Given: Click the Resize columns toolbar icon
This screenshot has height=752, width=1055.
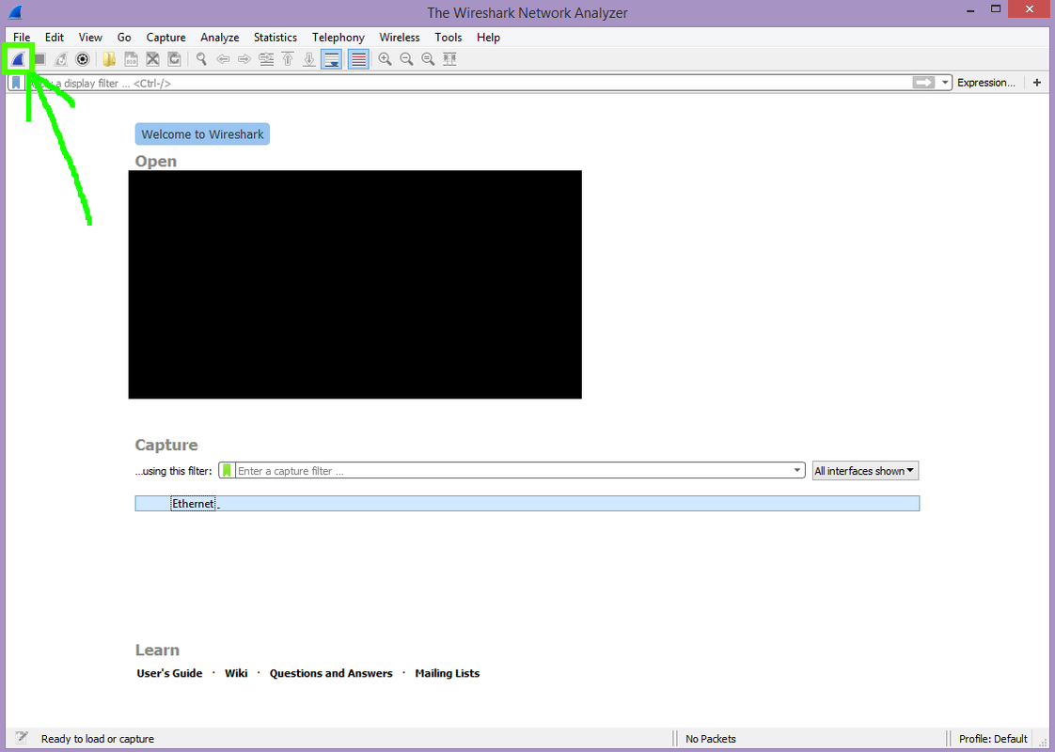Looking at the screenshot, I should (449, 59).
